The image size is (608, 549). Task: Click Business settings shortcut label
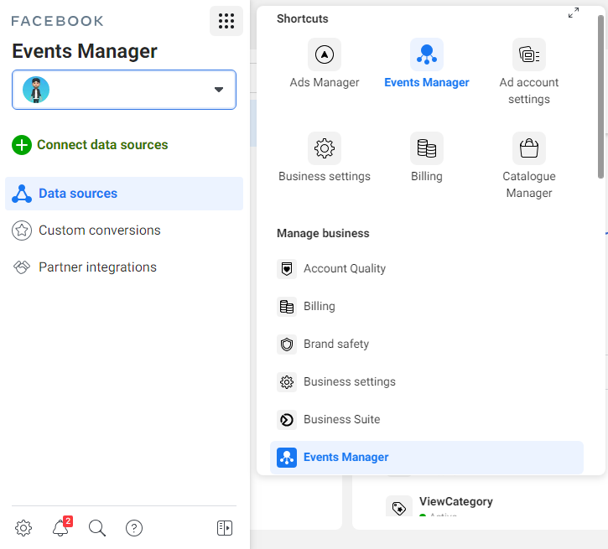[x=325, y=176]
